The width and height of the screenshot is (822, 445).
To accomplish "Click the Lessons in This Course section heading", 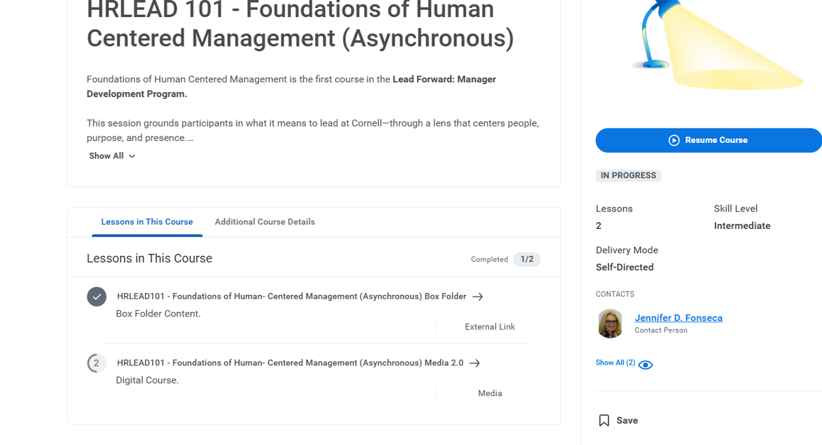I will click(x=149, y=258).
